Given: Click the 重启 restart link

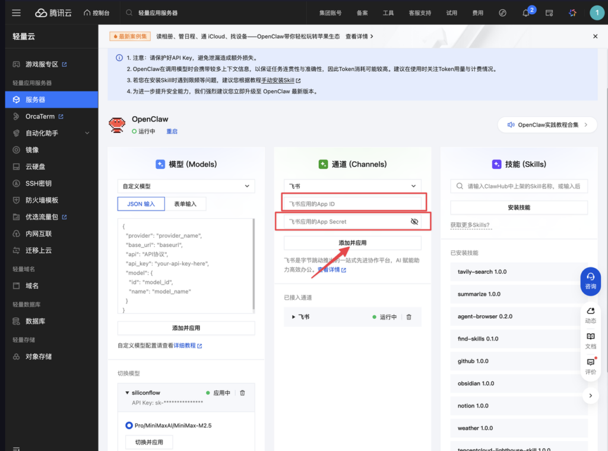Looking at the screenshot, I should click(x=172, y=132).
